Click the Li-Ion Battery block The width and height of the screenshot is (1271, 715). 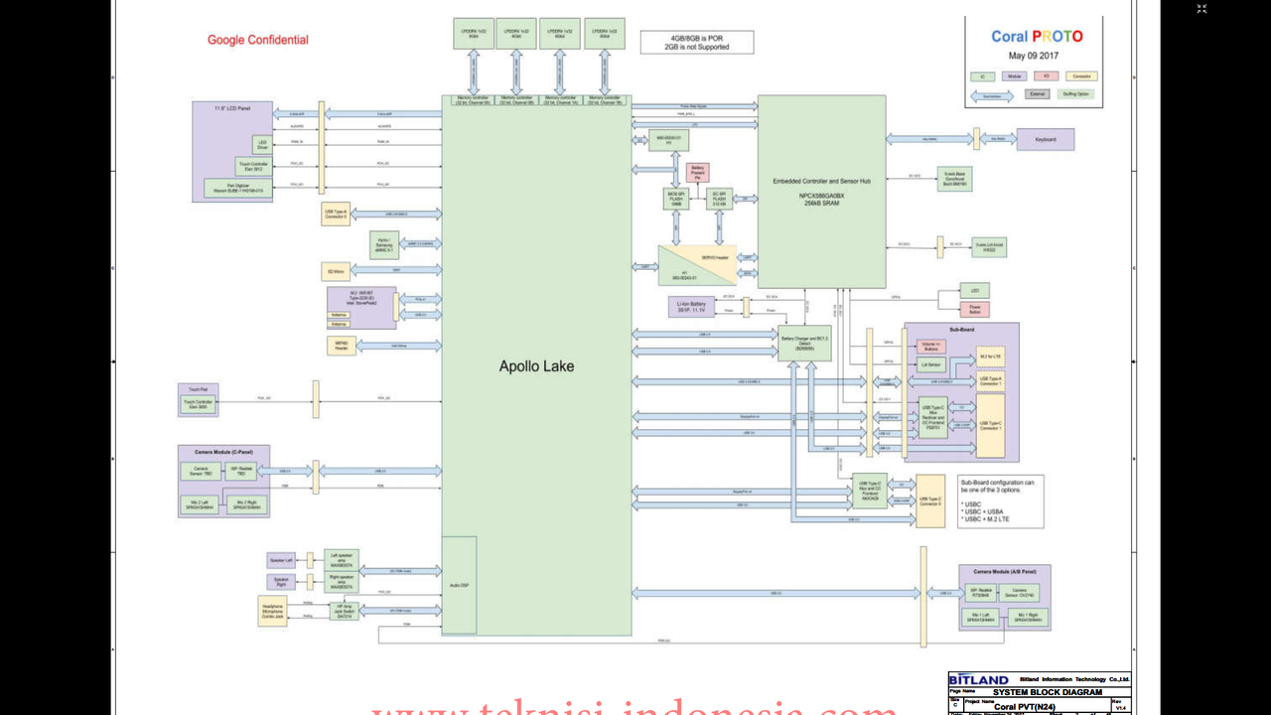tap(691, 307)
